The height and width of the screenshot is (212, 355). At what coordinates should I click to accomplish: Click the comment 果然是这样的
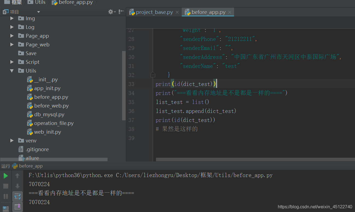click(177, 129)
